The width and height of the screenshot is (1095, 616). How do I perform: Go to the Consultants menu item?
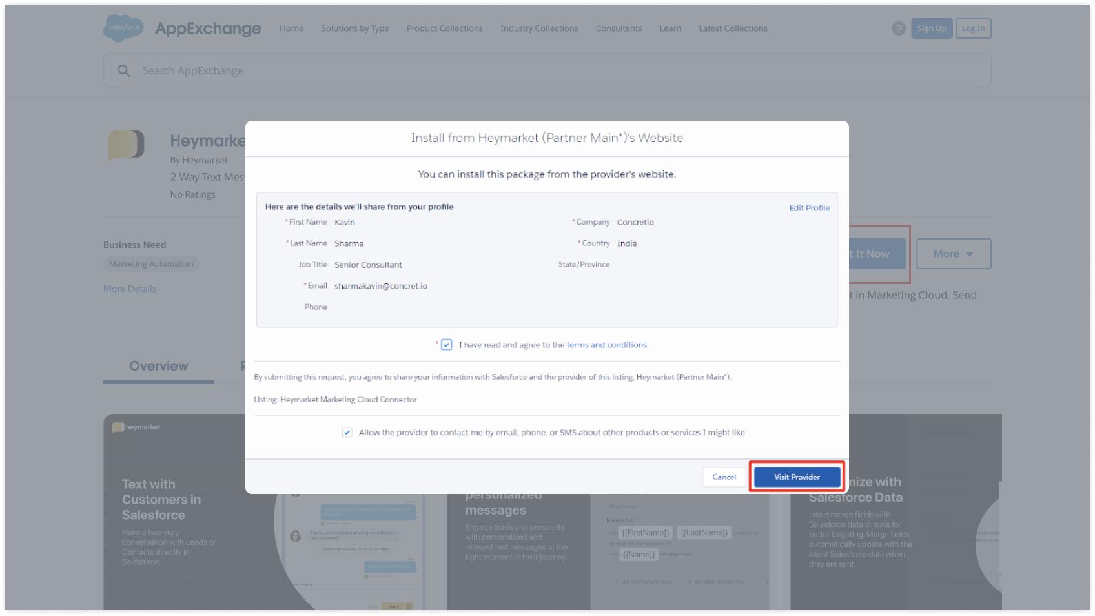pos(619,28)
